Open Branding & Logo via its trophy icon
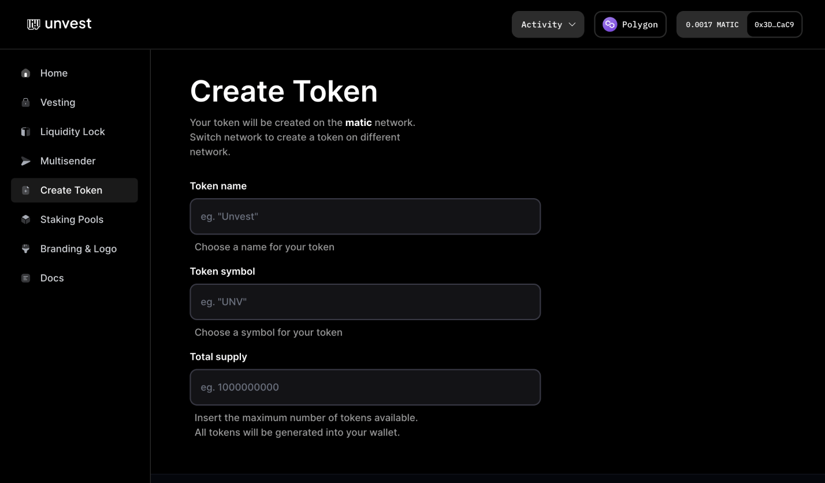Image resolution: width=825 pixels, height=483 pixels. [25, 248]
